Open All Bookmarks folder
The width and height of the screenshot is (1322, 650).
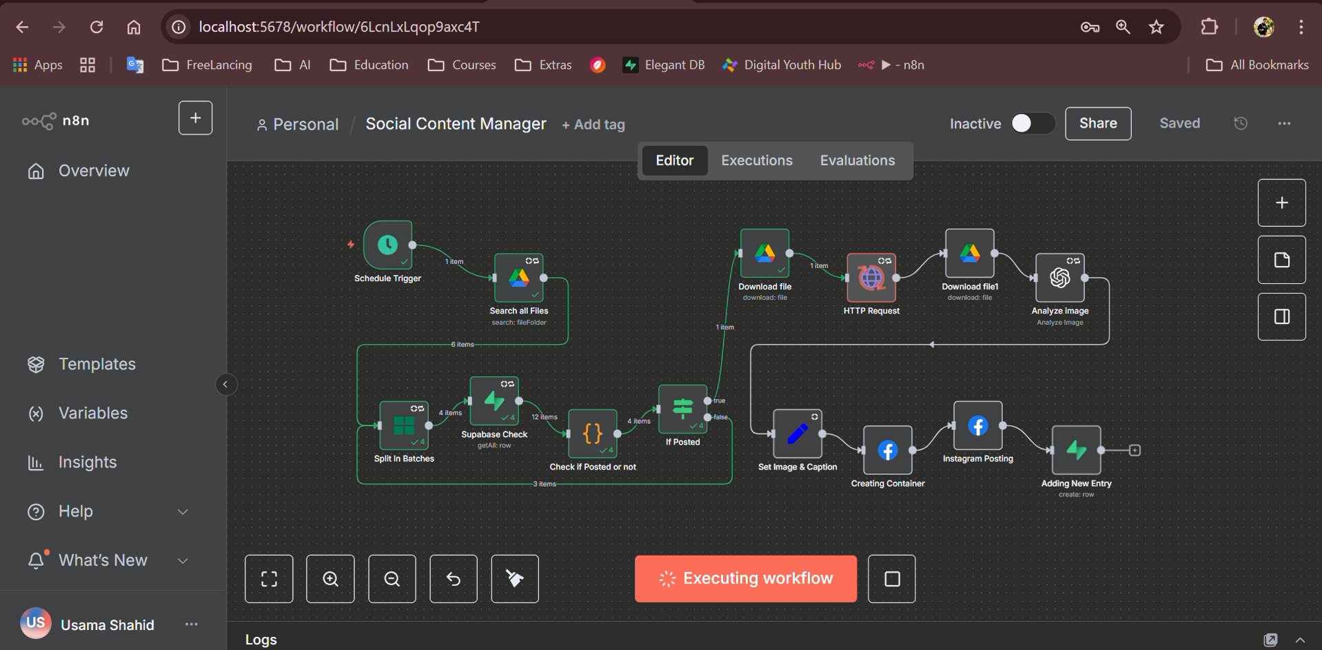1257,65
